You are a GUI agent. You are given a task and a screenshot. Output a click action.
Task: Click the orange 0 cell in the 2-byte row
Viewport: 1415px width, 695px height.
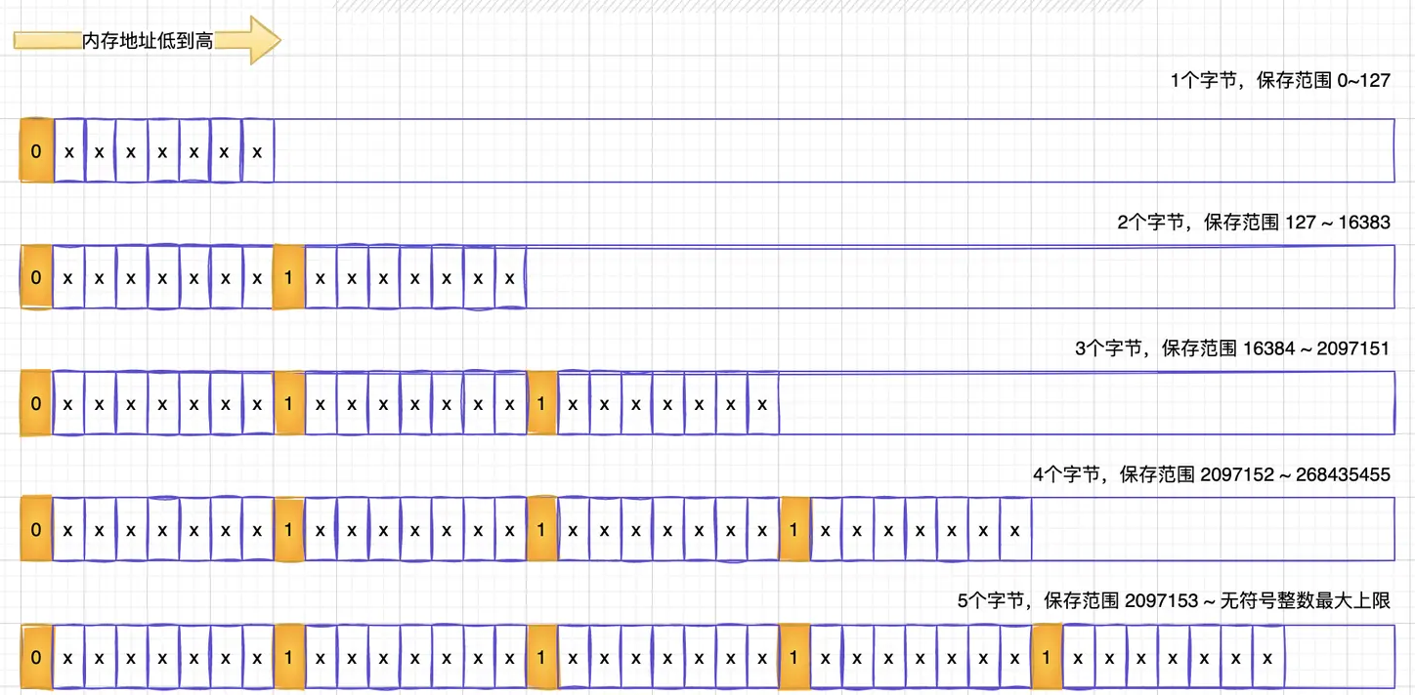36,277
